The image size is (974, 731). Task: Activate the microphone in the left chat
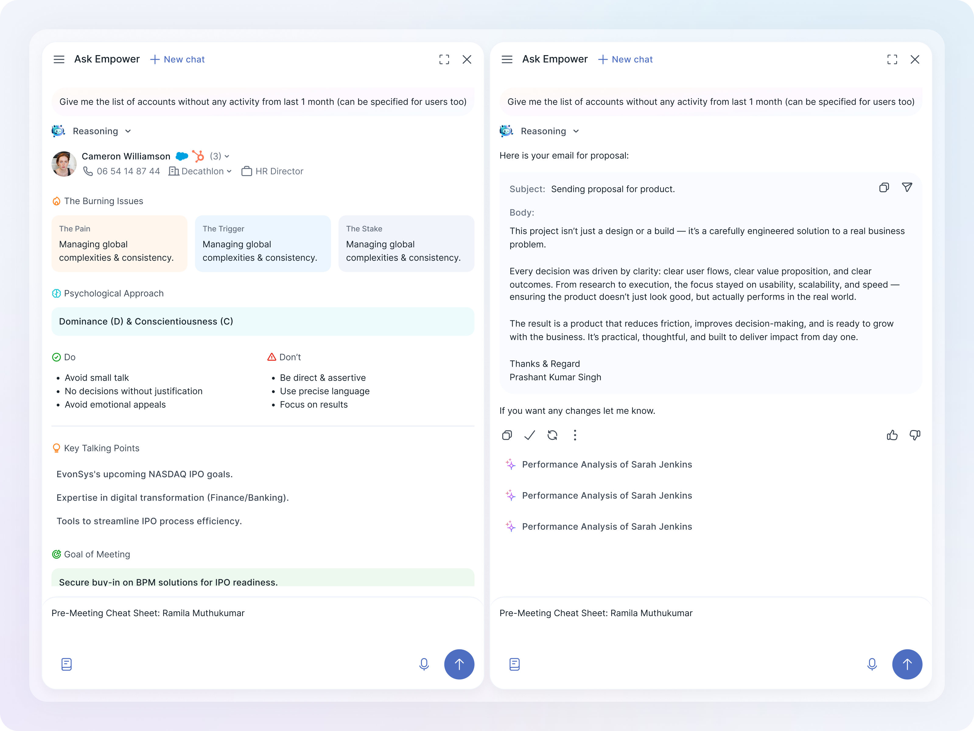[x=424, y=665]
